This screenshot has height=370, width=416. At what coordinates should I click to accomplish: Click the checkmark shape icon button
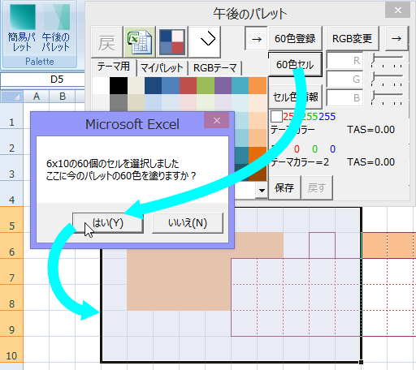[x=205, y=42]
